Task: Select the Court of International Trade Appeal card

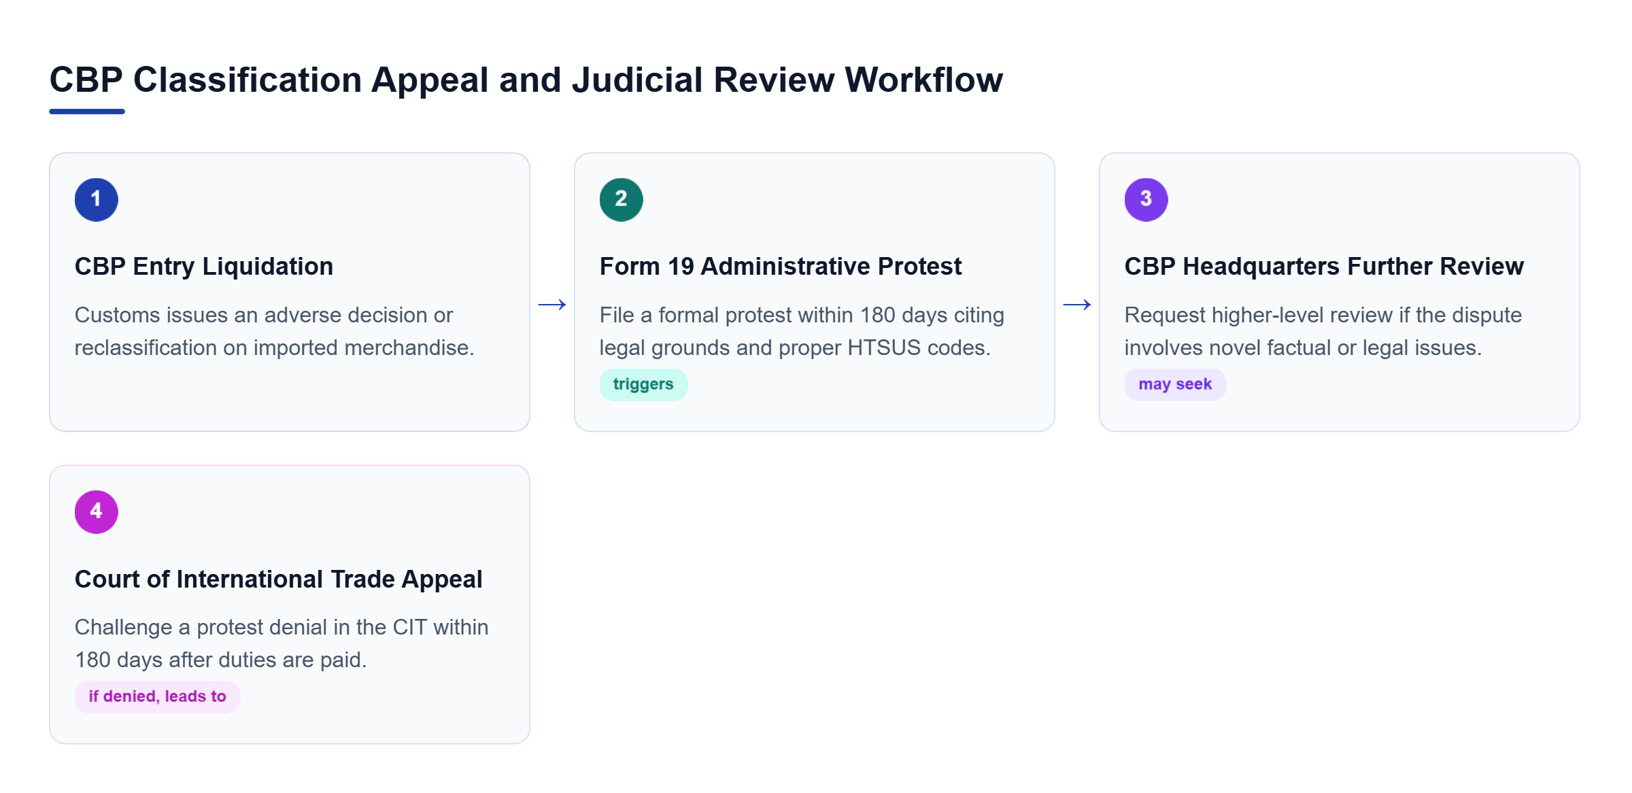Action: (290, 605)
